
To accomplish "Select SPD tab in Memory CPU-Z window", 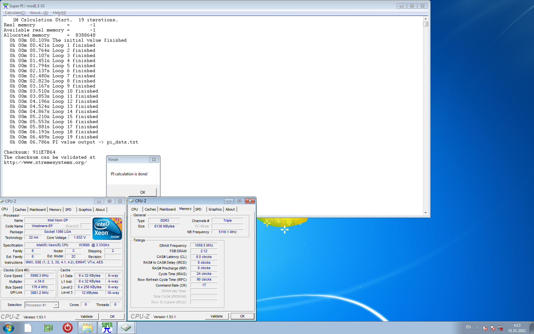I will pos(199,209).
